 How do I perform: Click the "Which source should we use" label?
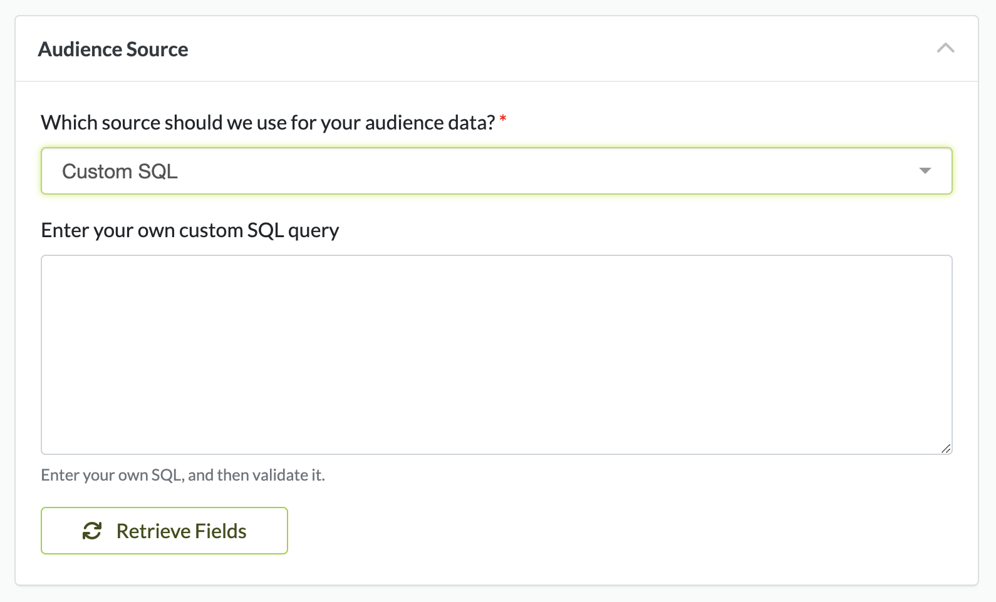(x=188, y=123)
